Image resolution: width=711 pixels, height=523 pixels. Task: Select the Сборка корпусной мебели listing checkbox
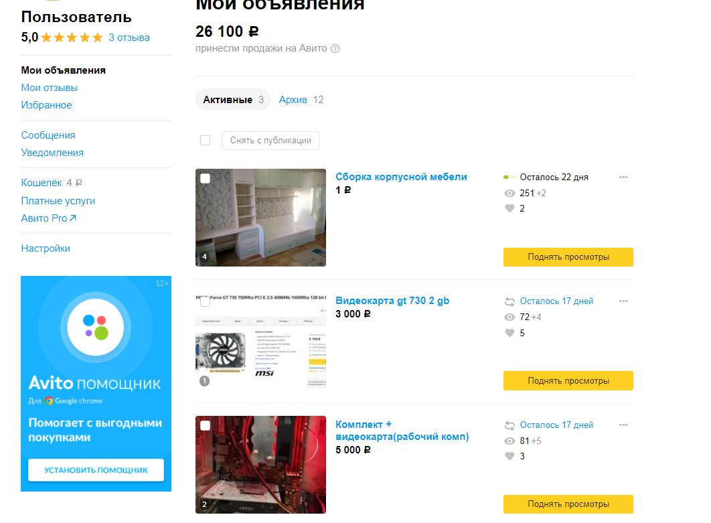click(x=206, y=179)
